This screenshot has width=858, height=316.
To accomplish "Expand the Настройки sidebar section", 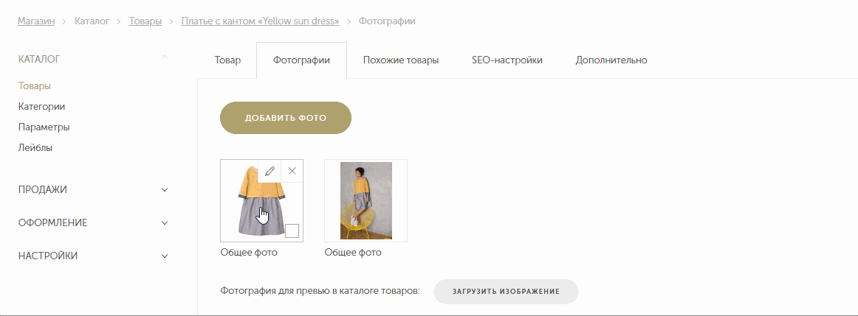I will pos(165,256).
